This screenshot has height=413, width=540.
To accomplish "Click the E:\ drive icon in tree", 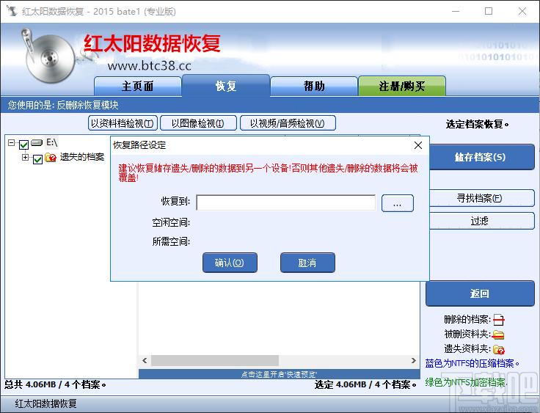I will click(x=37, y=142).
